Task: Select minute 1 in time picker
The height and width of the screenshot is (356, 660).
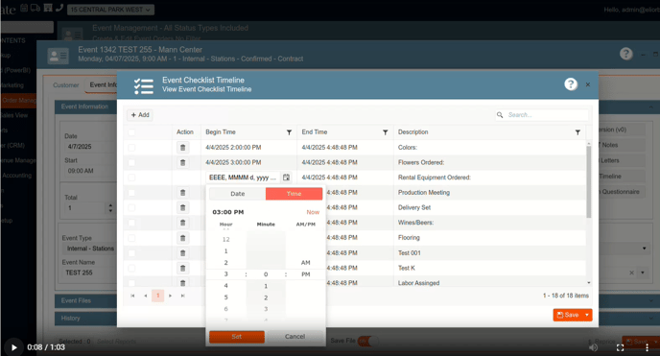Action: [266, 286]
